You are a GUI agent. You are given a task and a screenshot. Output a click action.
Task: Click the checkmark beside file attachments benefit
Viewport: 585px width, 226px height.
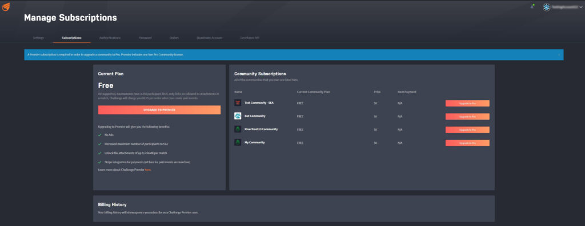point(99,153)
